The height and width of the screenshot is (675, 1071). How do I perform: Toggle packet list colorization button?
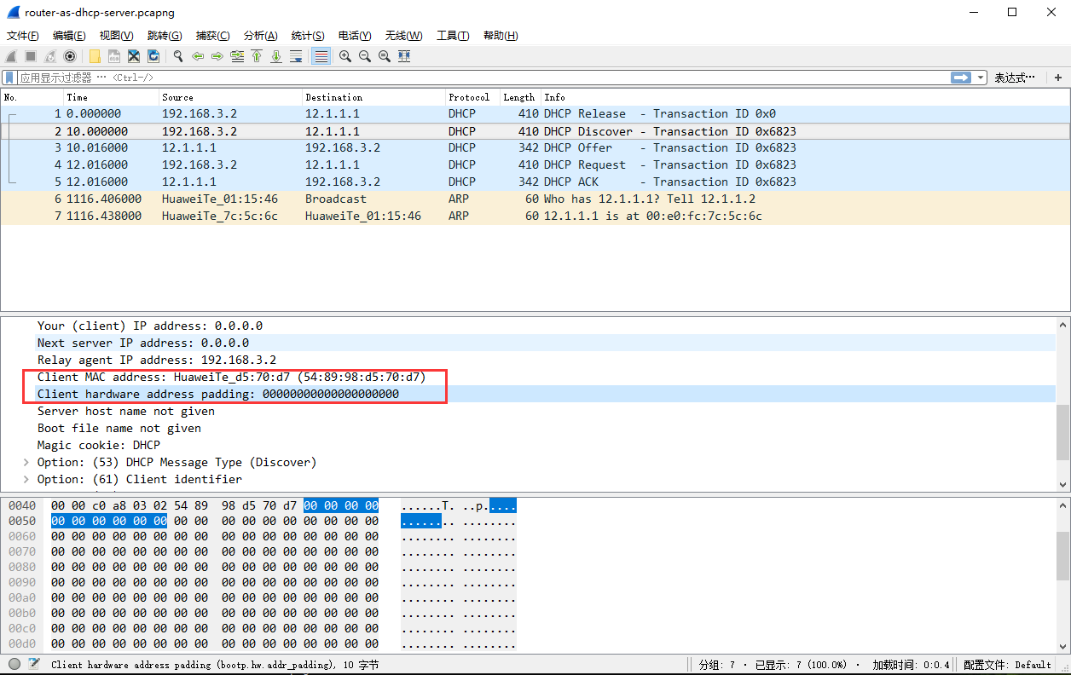[321, 56]
